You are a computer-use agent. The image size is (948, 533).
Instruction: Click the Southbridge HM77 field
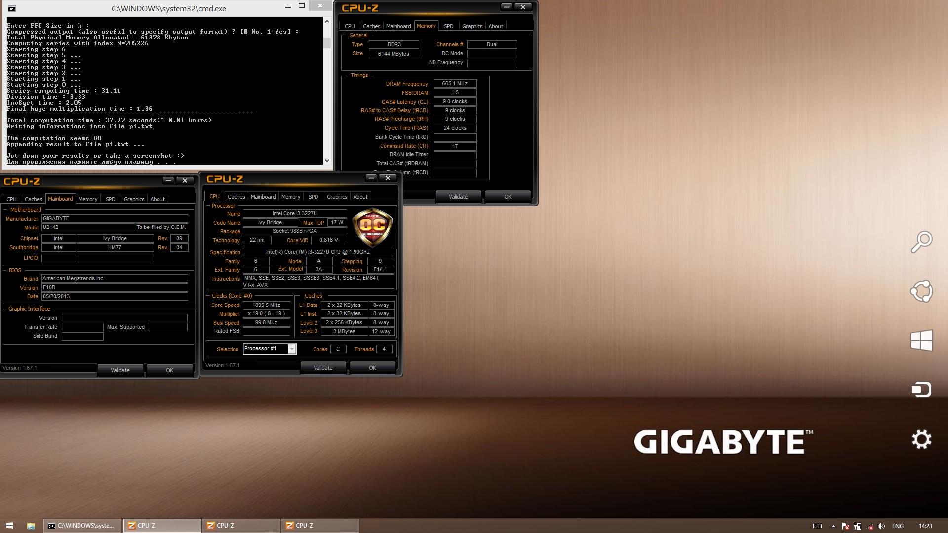(115, 248)
